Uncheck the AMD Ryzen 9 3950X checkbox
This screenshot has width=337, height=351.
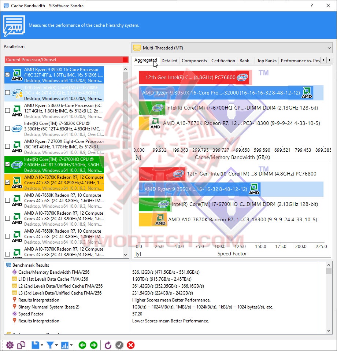[7, 74]
